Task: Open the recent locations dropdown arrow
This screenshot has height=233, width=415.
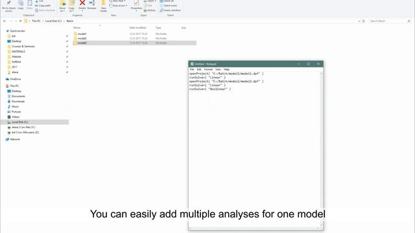Action: (x=16, y=21)
